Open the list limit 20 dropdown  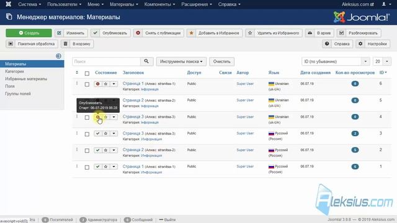[x=382, y=61]
